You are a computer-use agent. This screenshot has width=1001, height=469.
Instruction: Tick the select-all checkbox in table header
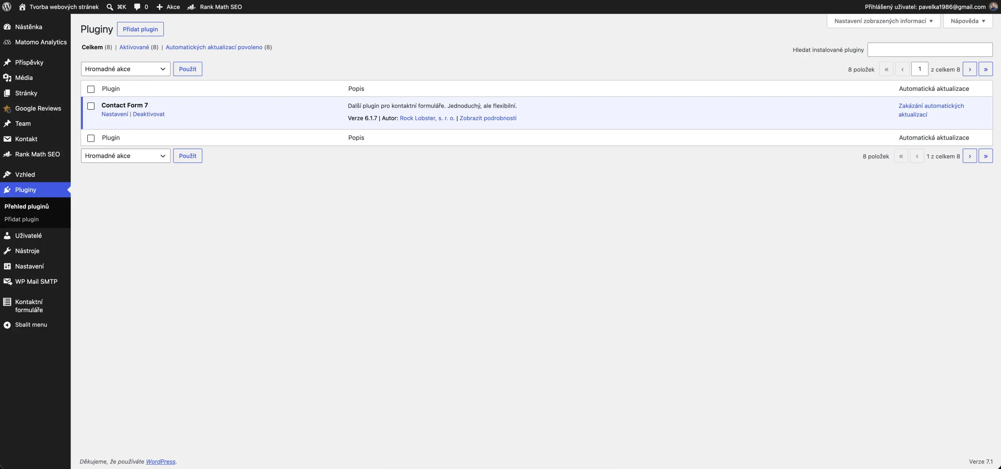(x=91, y=89)
